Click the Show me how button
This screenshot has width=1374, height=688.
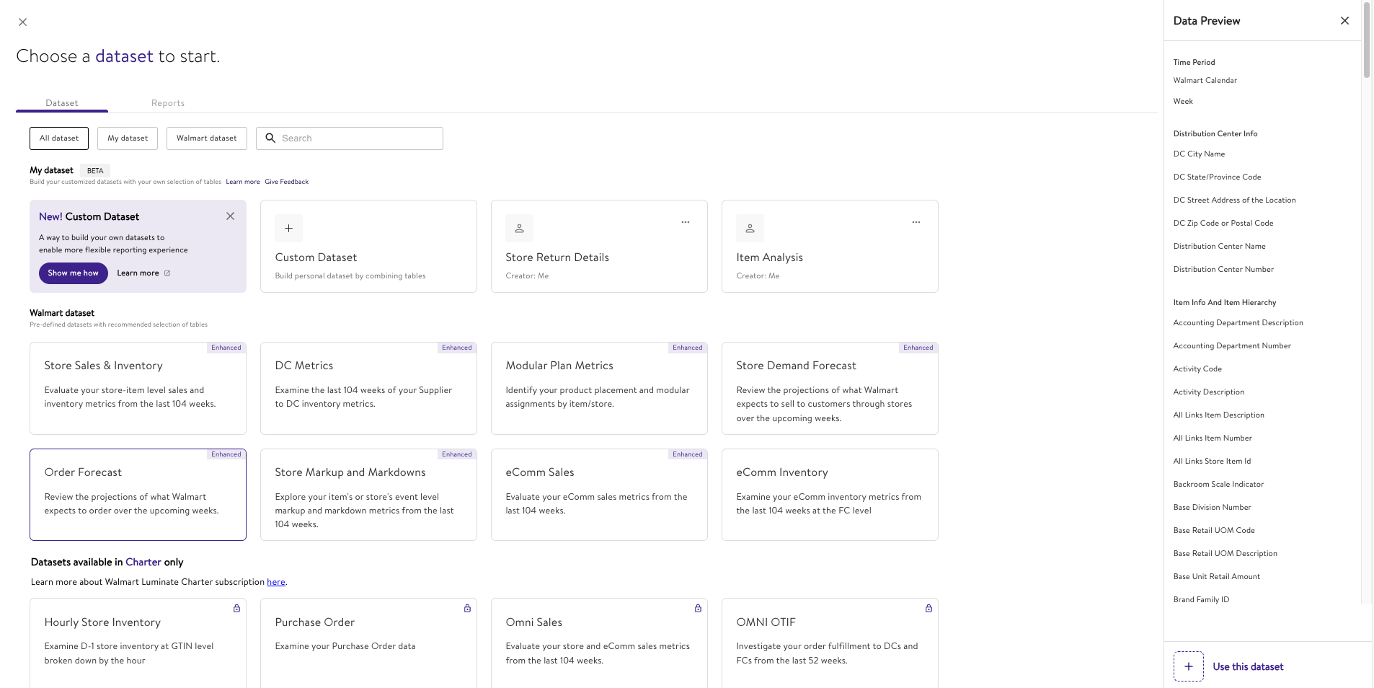click(74, 273)
